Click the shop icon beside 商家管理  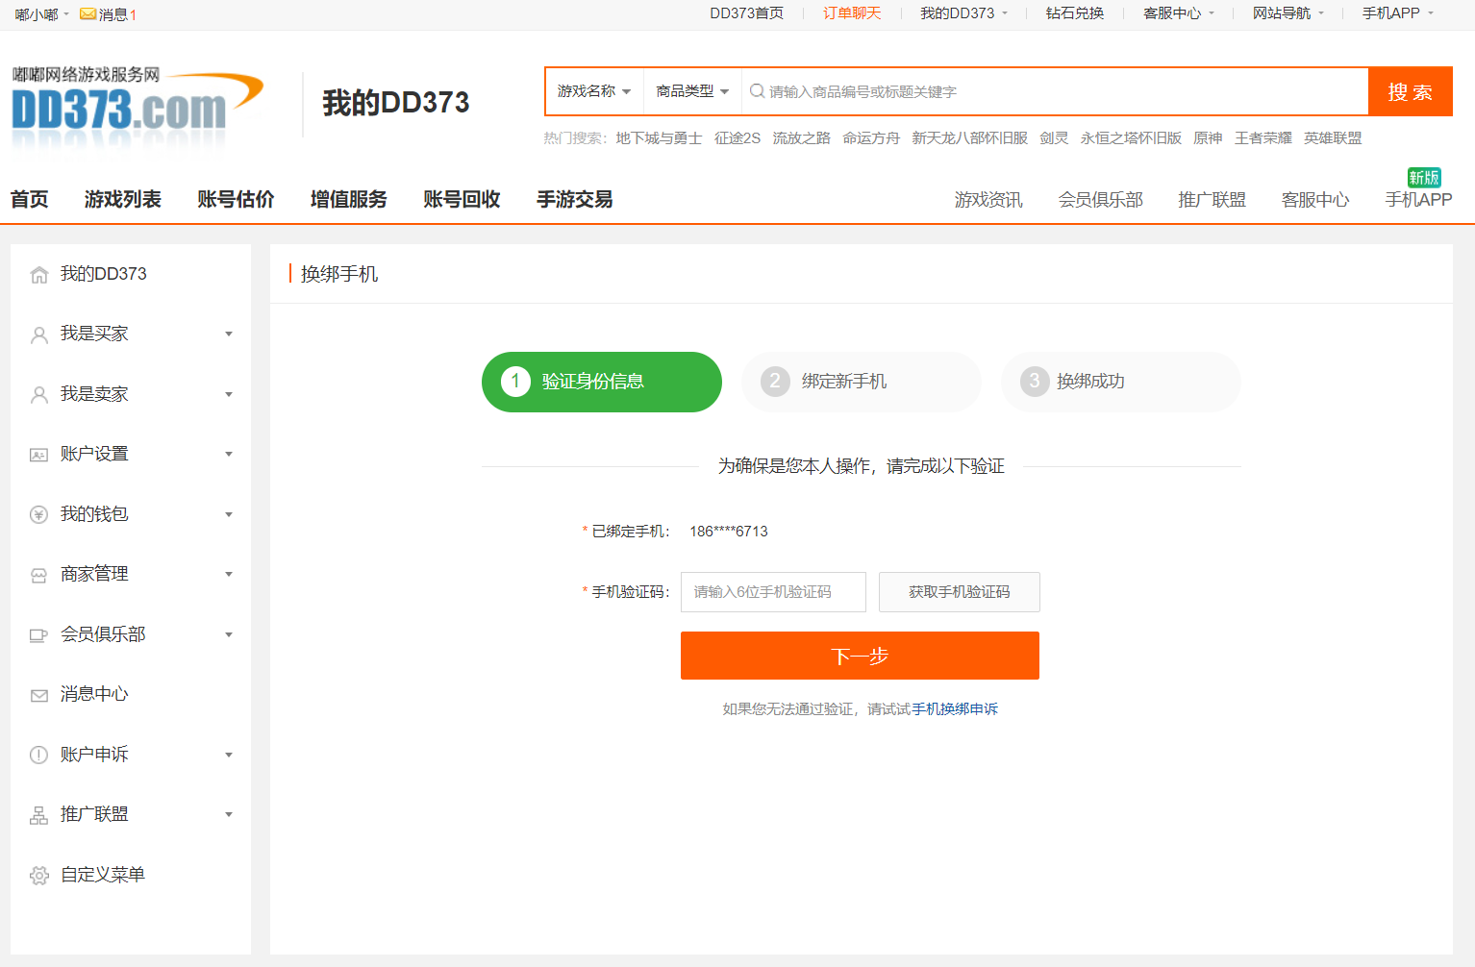(39, 575)
